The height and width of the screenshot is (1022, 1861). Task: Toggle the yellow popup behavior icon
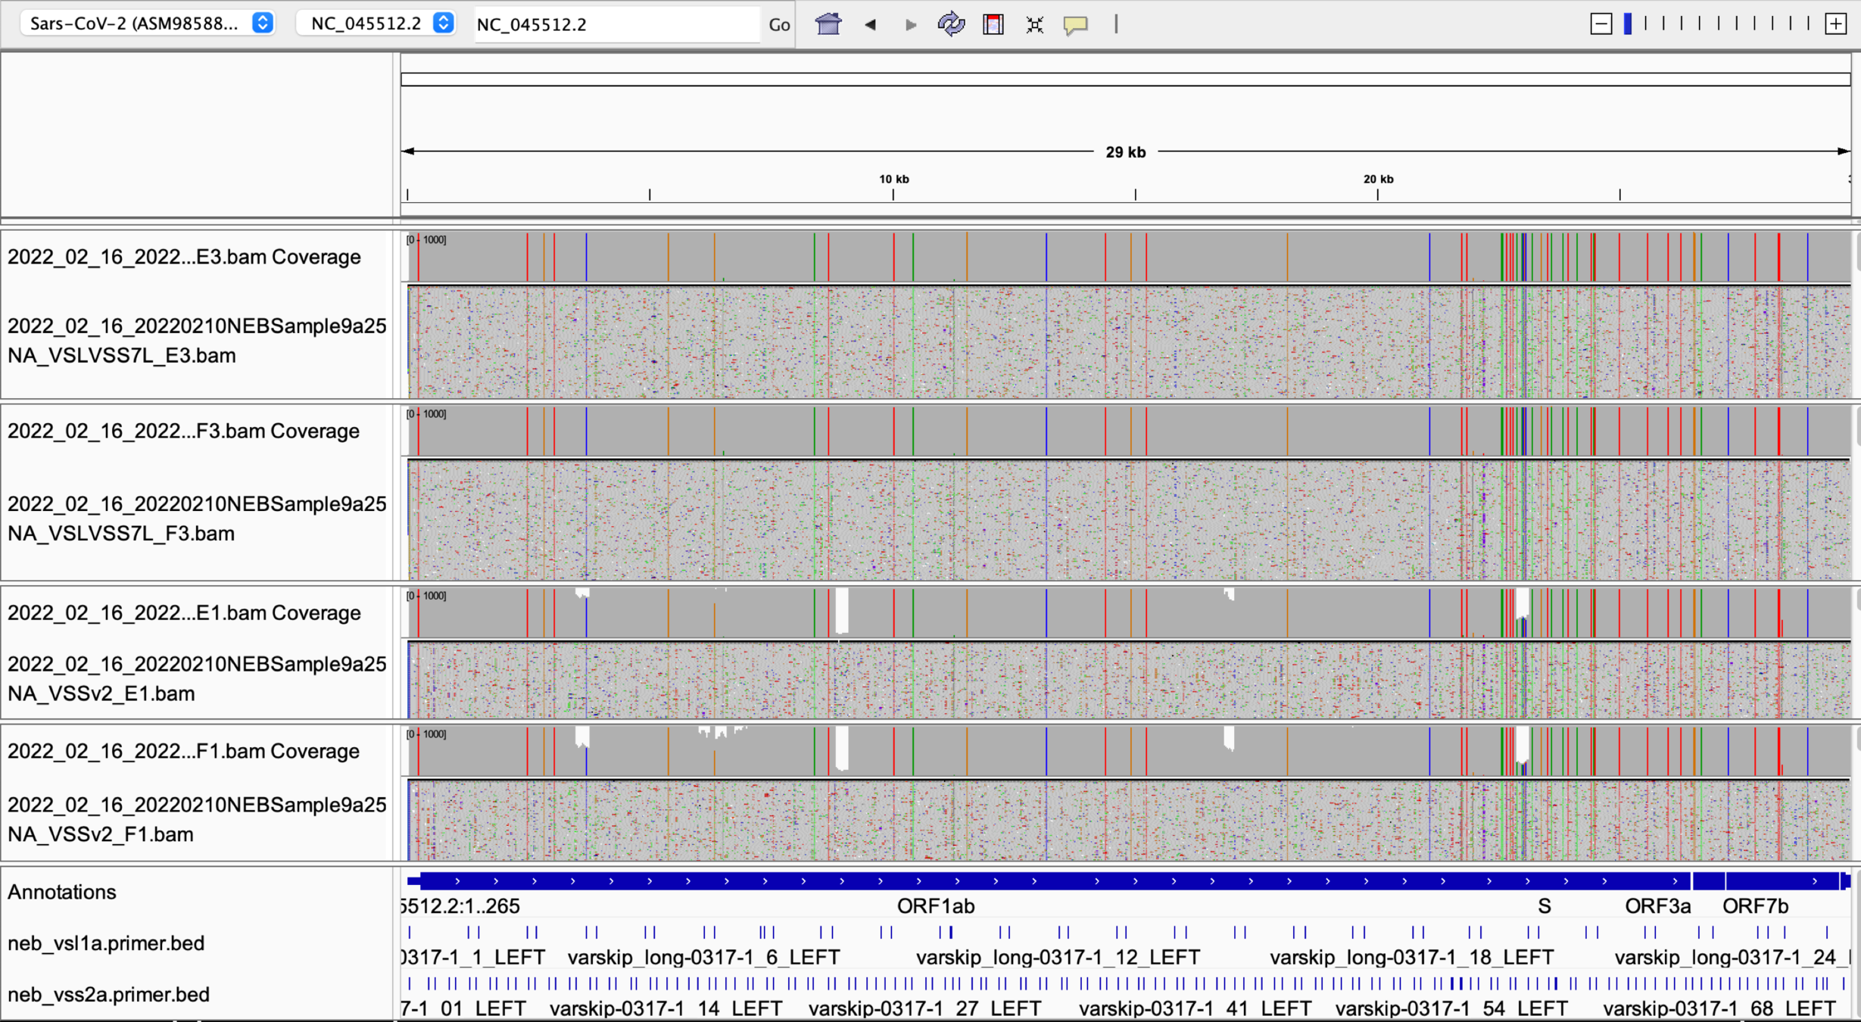click(1075, 24)
